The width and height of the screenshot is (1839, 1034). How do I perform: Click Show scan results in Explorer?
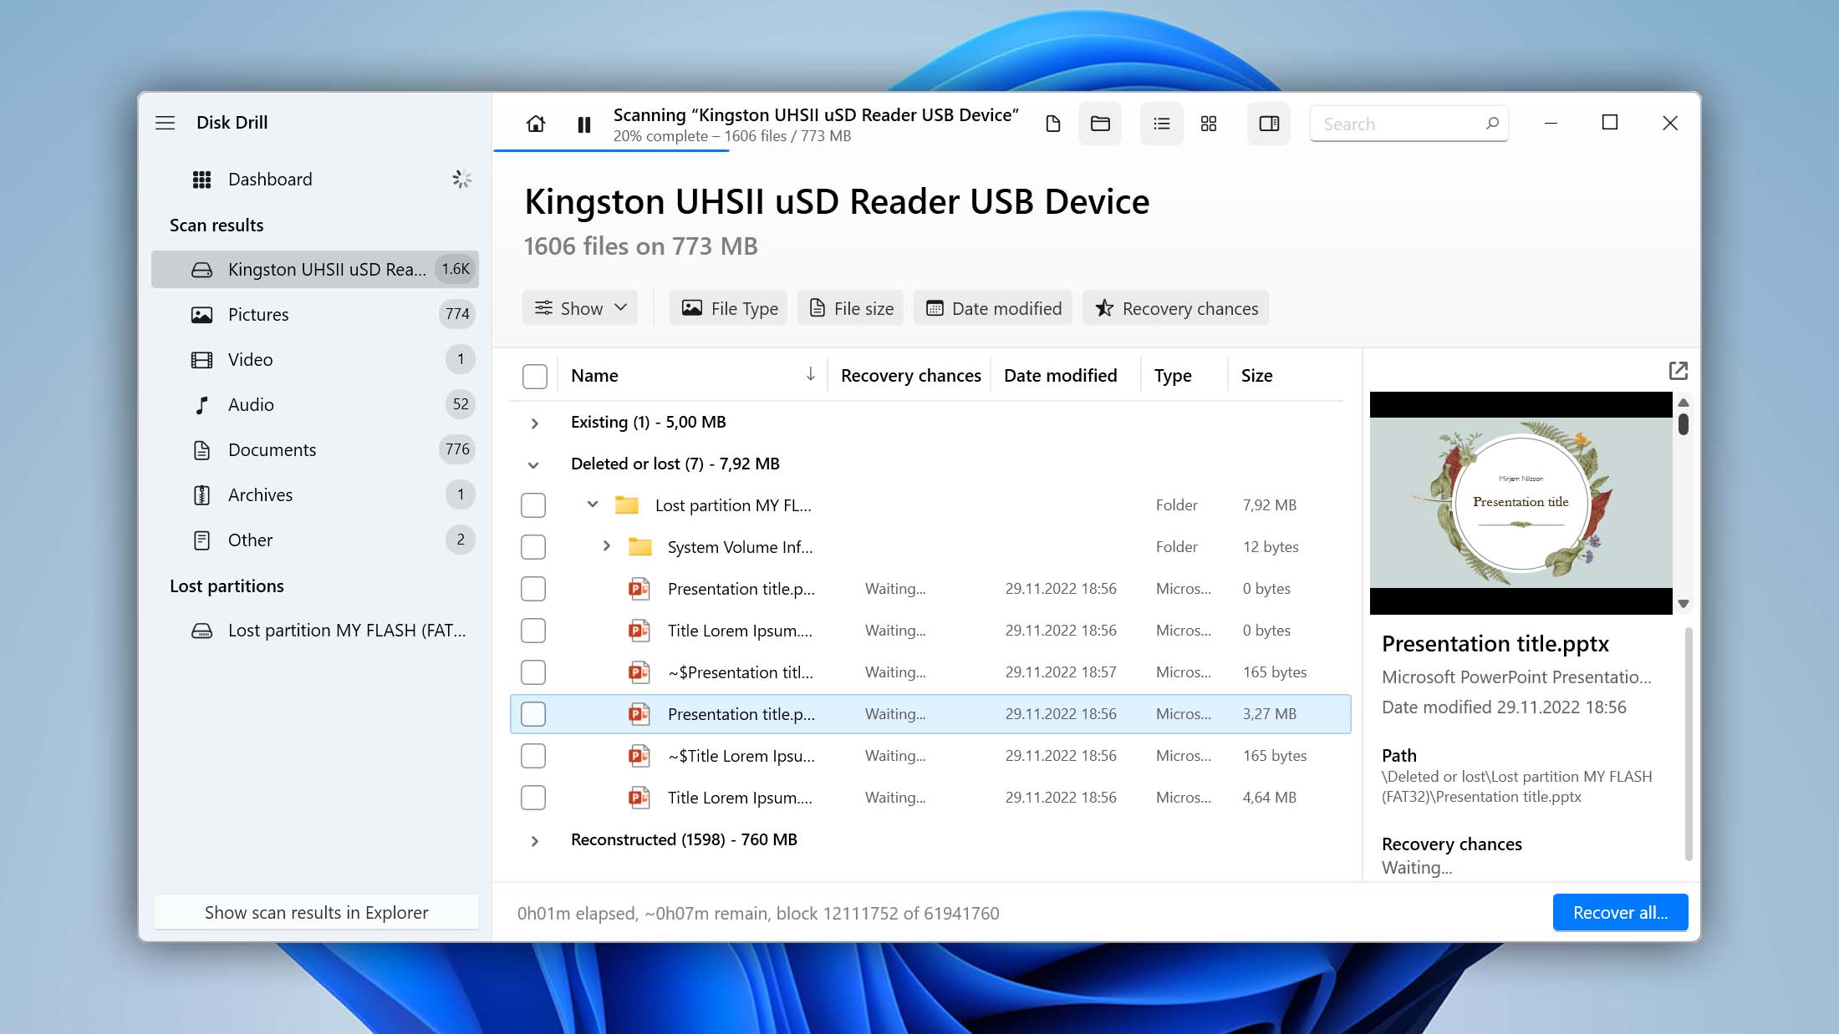coord(316,911)
